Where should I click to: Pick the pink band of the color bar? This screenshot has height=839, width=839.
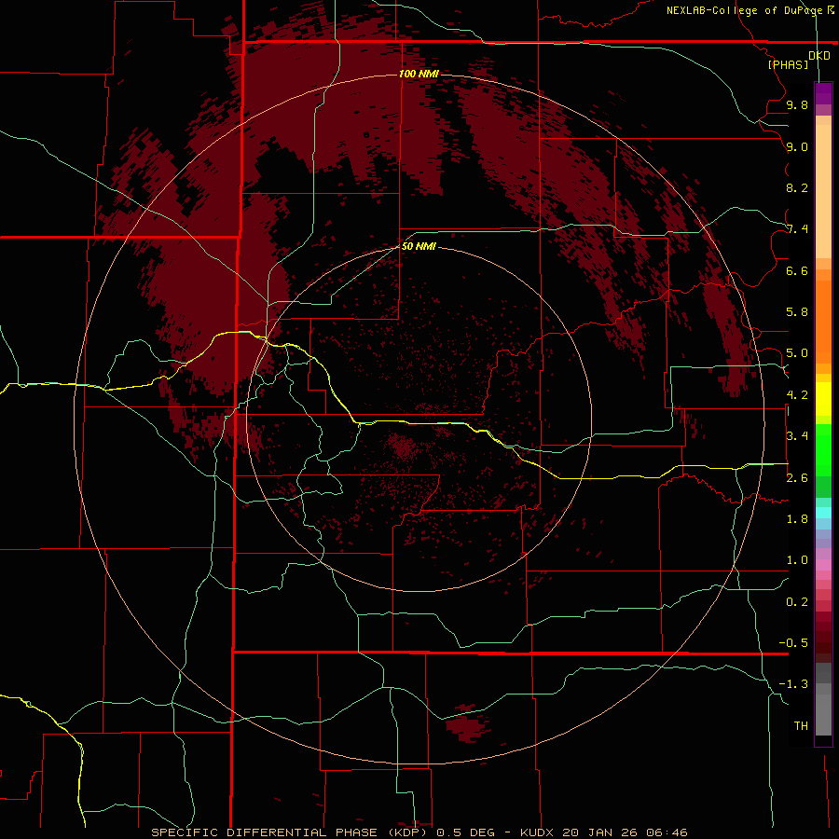click(x=823, y=565)
